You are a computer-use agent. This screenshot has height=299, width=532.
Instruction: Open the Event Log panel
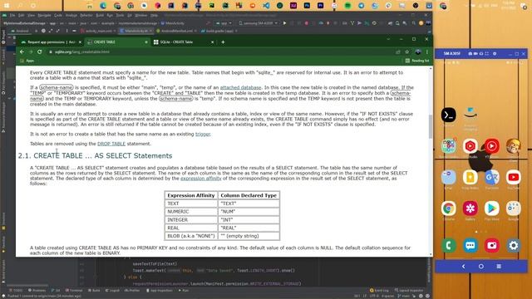[x=379, y=291]
